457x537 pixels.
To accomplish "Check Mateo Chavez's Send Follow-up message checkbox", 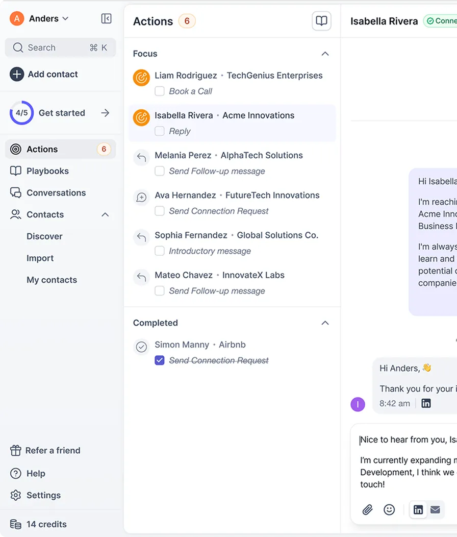I will [x=160, y=291].
